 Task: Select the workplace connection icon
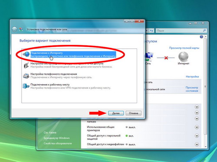(x=26, y=86)
